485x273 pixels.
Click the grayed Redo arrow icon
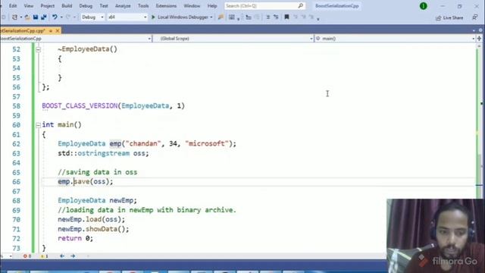click(68, 17)
